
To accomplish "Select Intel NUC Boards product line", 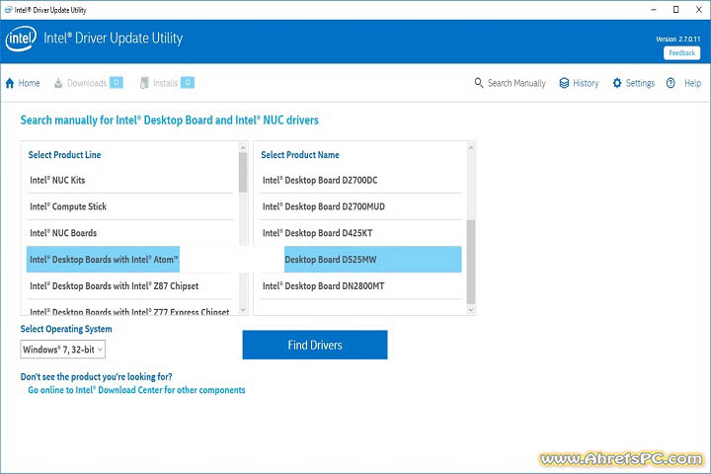I will [130, 233].
